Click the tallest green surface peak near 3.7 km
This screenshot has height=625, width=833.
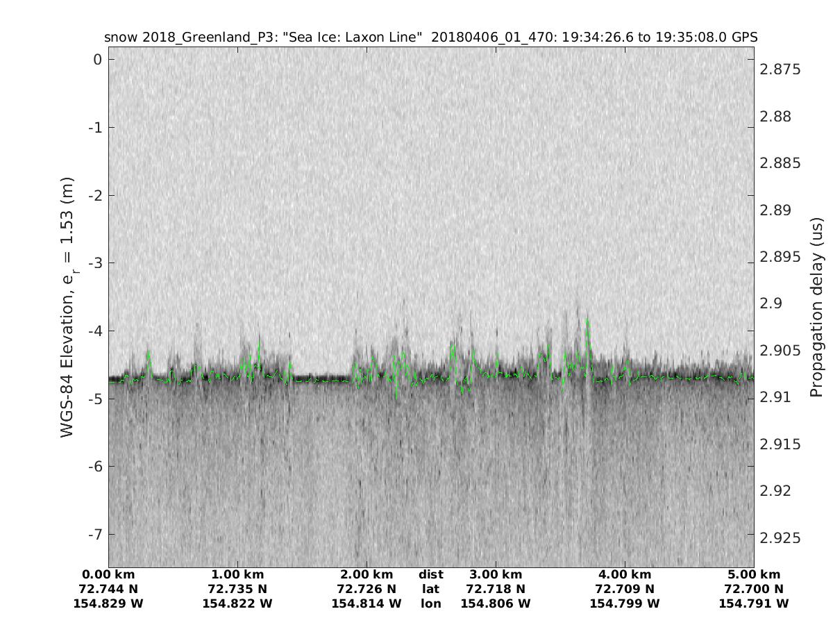[587, 320]
